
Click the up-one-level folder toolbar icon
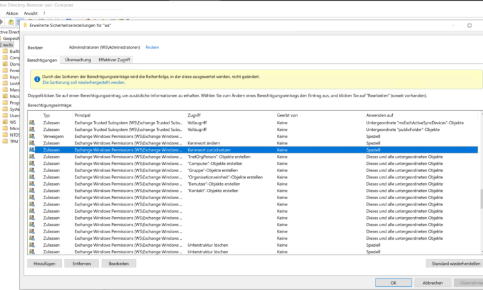point(11,21)
